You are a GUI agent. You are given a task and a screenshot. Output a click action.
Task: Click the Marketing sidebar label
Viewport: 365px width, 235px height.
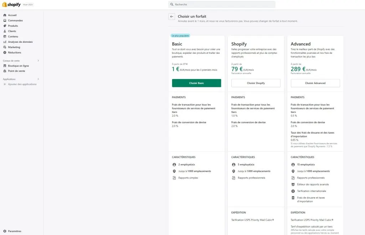click(x=14, y=47)
